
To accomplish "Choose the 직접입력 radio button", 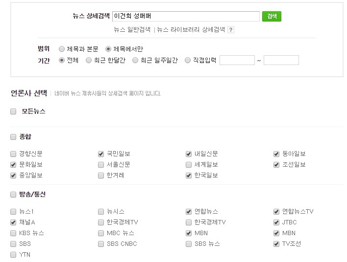I will (x=187, y=60).
